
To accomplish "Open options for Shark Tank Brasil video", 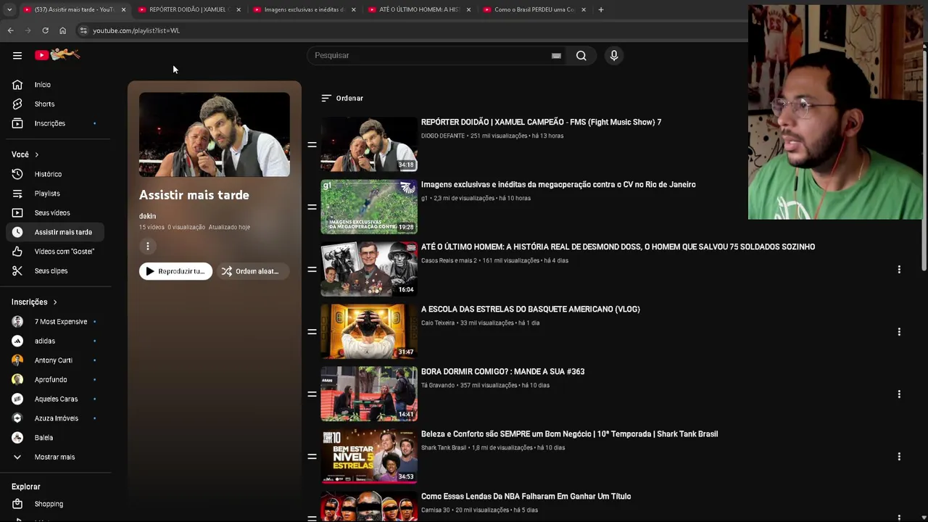I will [x=899, y=456].
